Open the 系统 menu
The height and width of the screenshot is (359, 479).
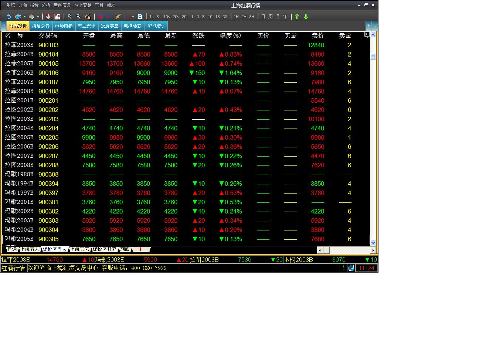point(11,5)
